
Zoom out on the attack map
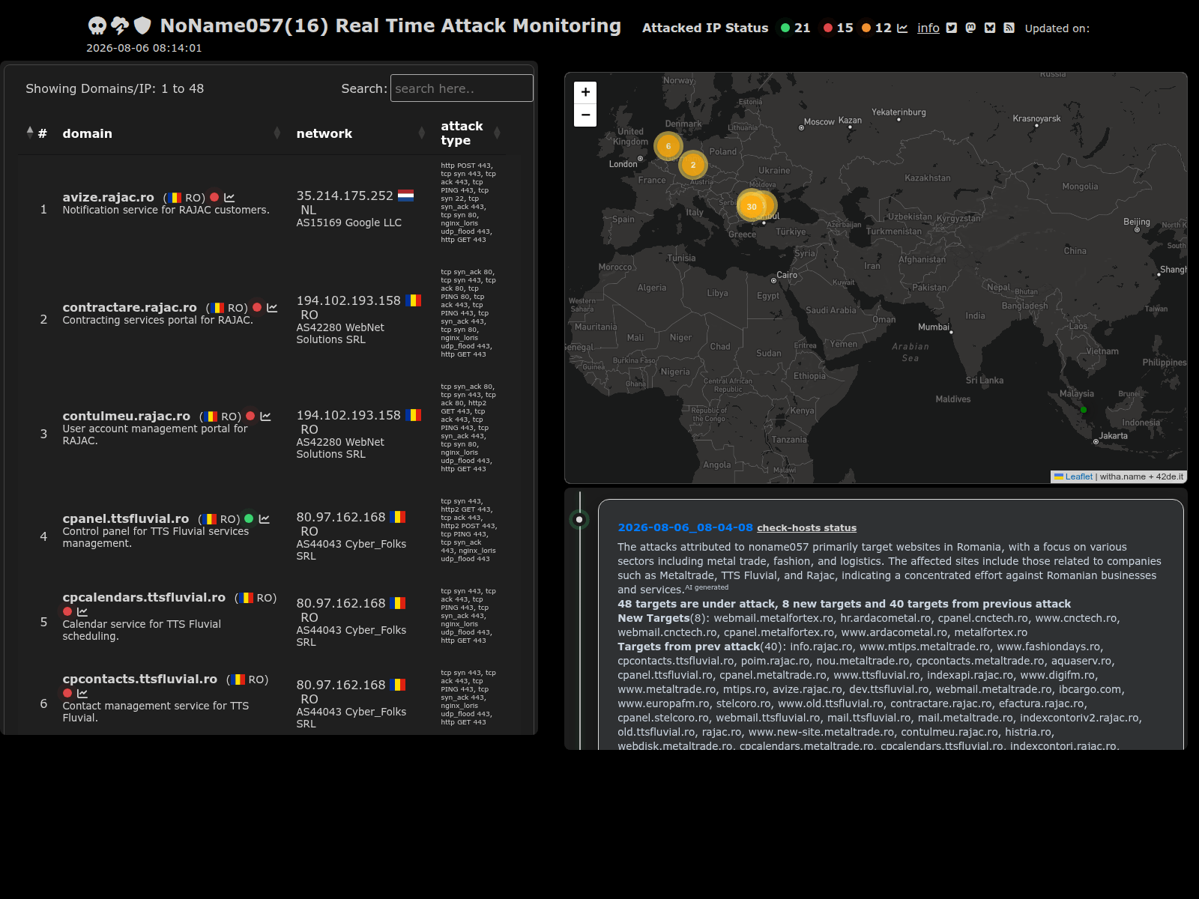click(585, 115)
